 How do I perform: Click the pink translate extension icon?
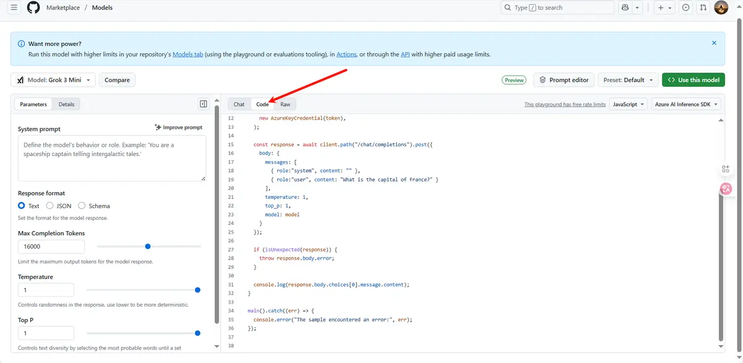[x=726, y=188]
